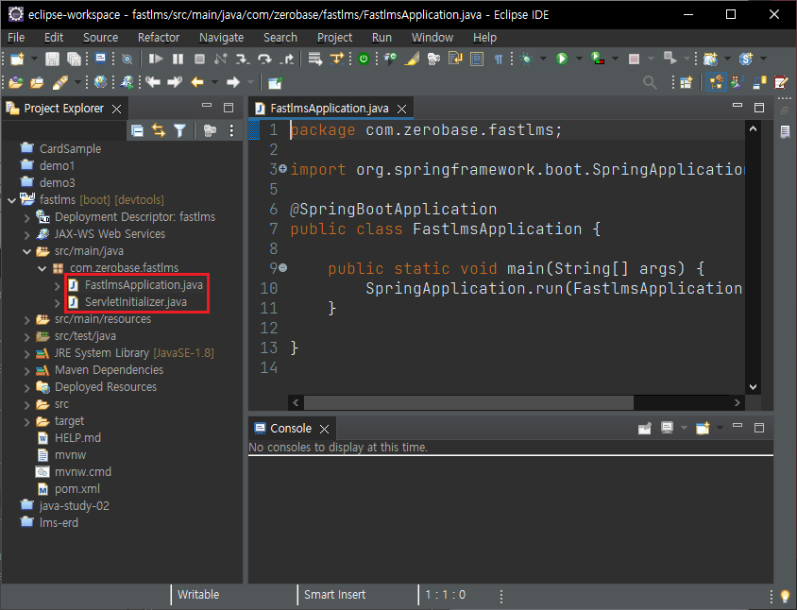This screenshot has width=797, height=610.
Task: Select ServletInitializer.java in the tree
Action: click(x=135, y=302)
